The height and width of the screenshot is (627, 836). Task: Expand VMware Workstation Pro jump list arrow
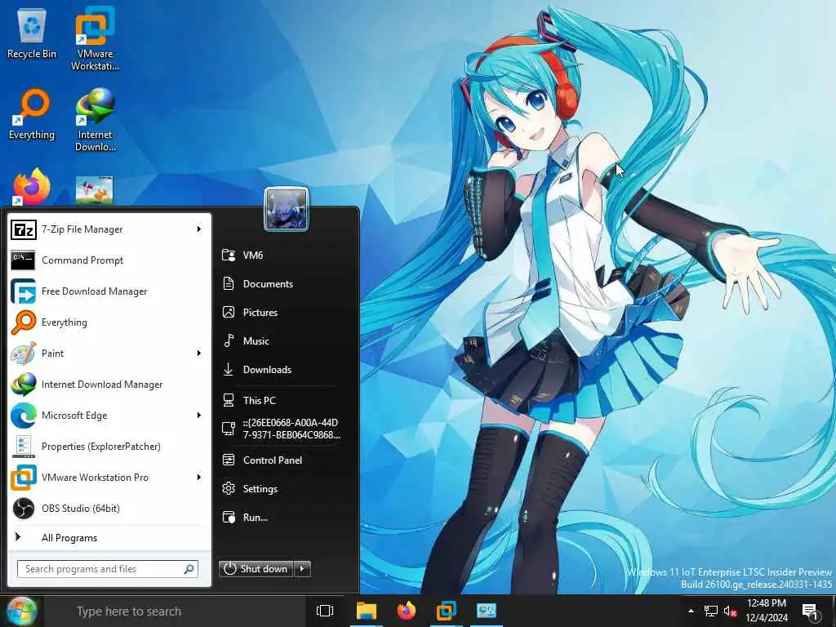(x=199, y=477)
